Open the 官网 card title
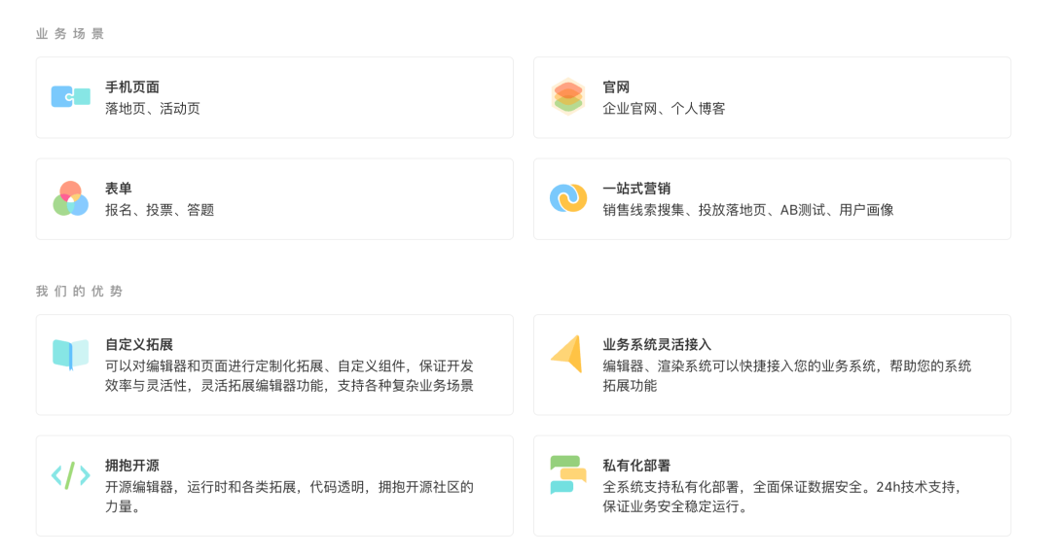Viewport: 1051px width, 556px height. pos(616,87)
